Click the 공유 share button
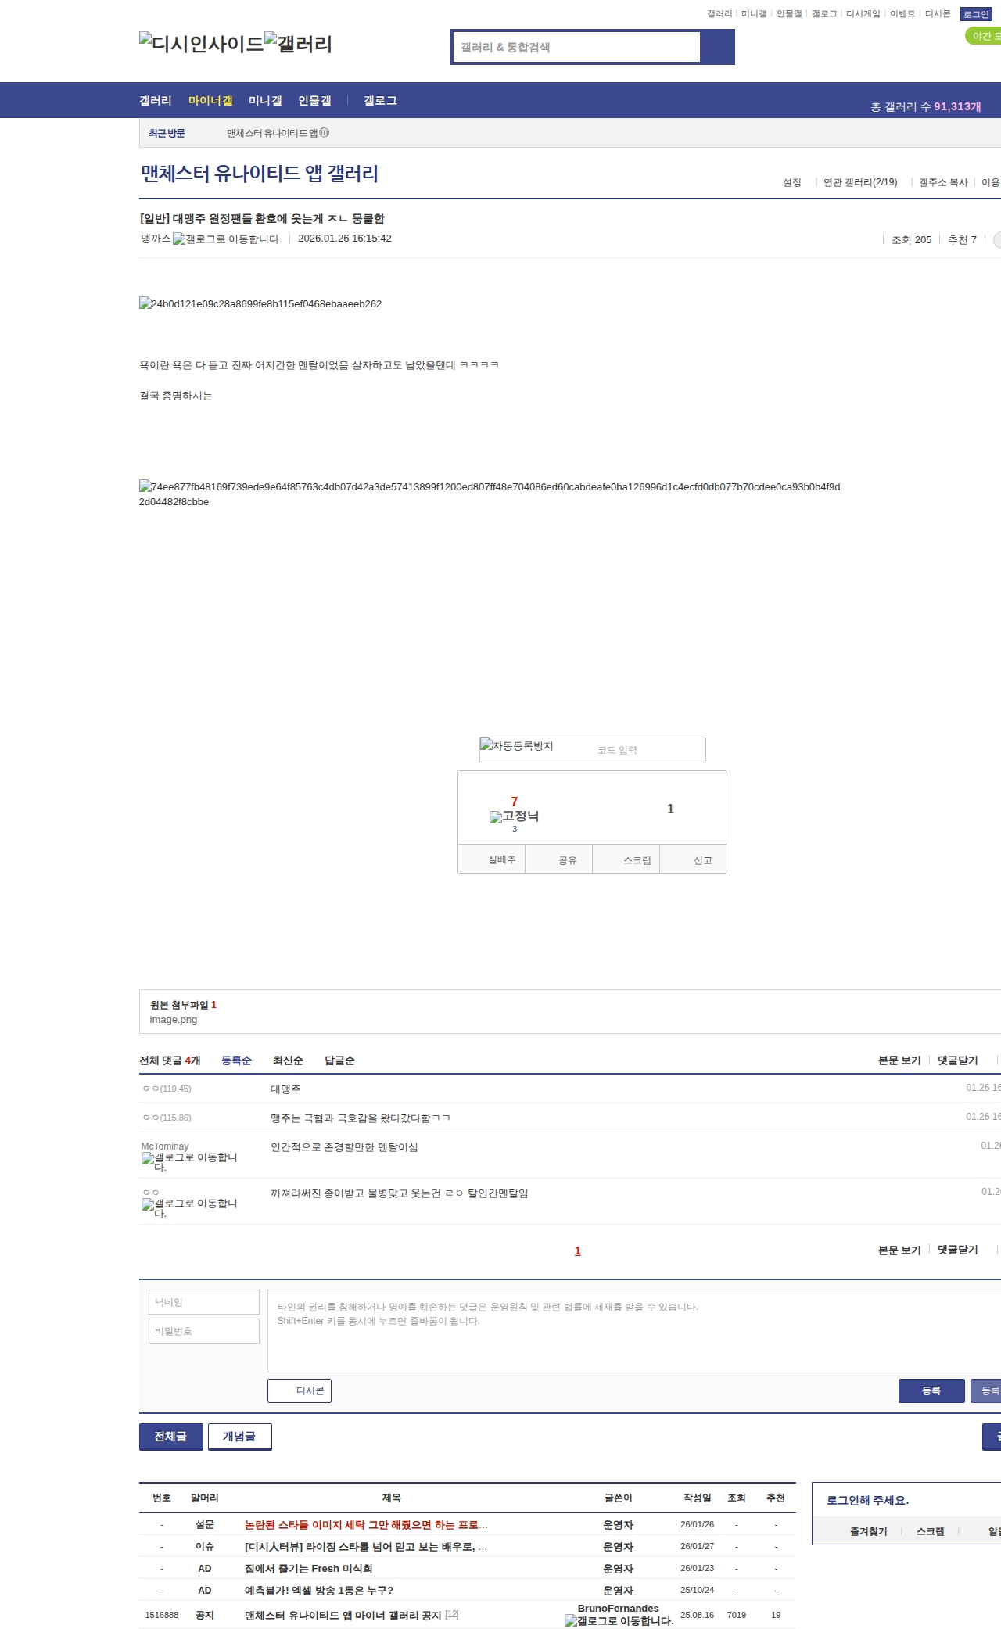Screen dimensions: 1001x1629 [558, 859]
